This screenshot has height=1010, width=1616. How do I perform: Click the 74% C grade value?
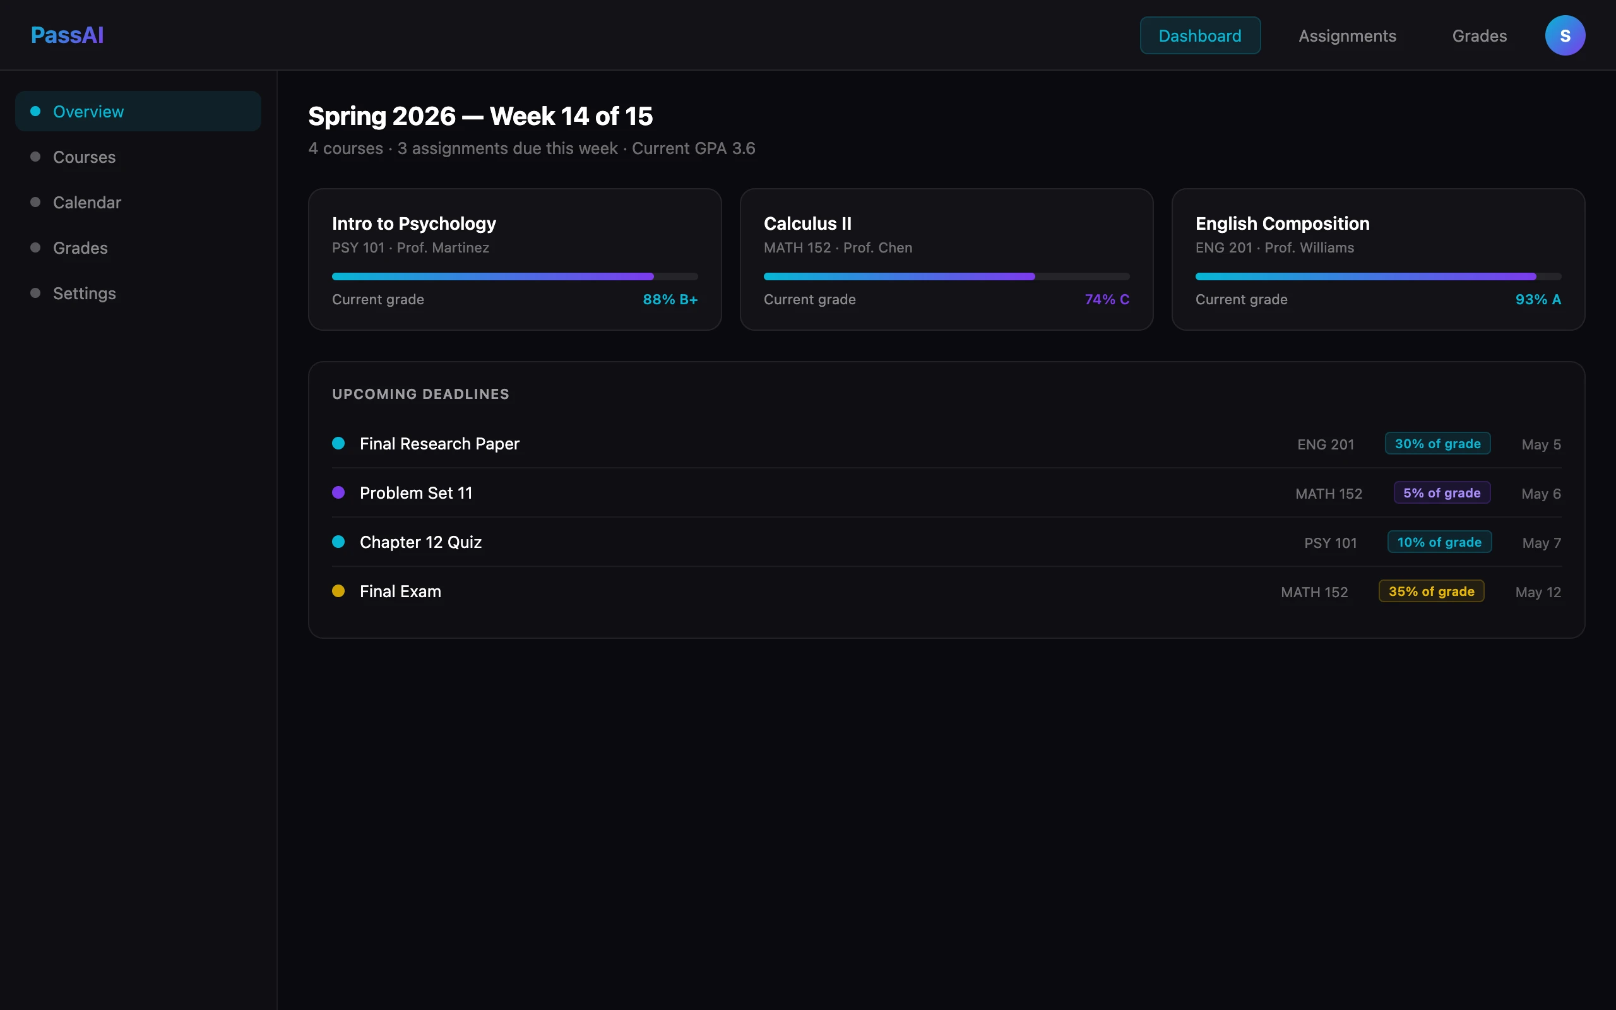point(1107,299)
